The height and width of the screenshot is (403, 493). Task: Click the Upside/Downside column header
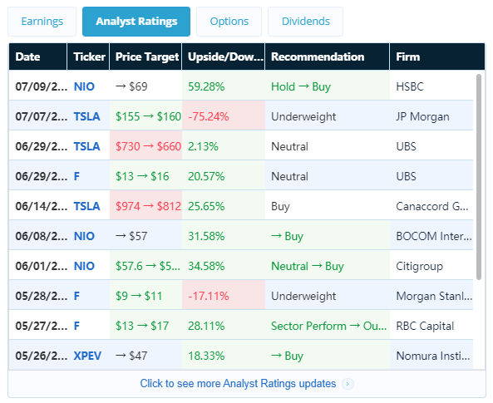click(x=224, y=57)
